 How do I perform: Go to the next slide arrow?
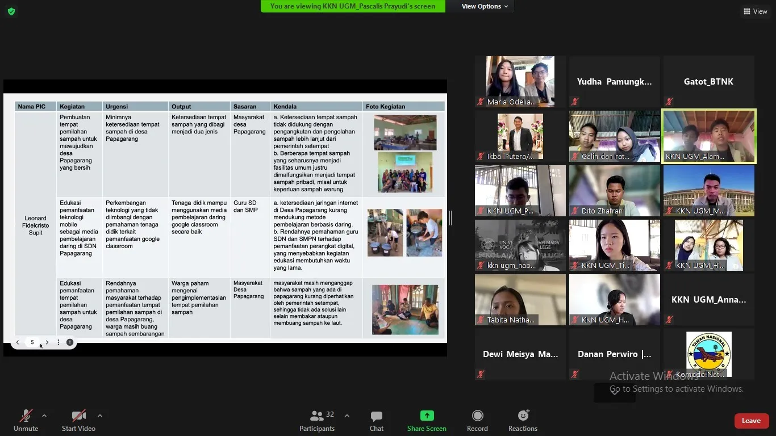[47, 342]
